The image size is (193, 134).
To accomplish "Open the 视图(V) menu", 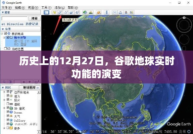I will pos(33,8).
